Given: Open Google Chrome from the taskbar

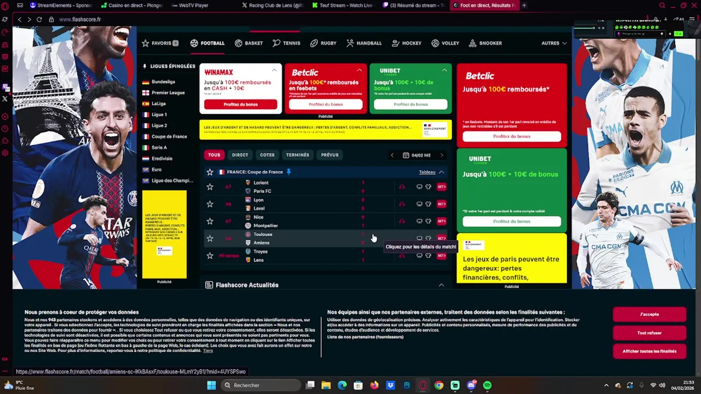Looking at the screenshot, I should click(439, 385).
